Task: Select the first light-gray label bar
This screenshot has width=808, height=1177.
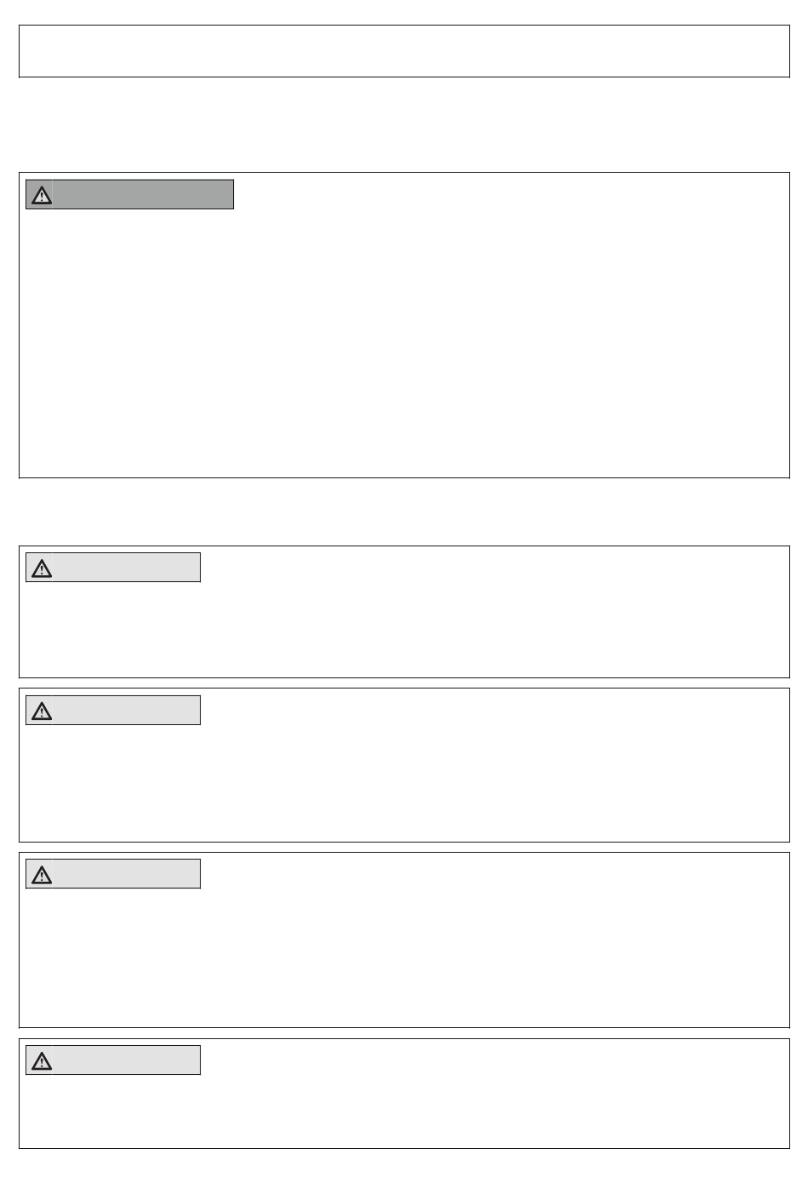Action: click(x=127, y=568)
